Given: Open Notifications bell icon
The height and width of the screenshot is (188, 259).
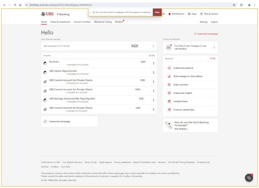Looking at the screenshot, I should [x=169, y=14].
